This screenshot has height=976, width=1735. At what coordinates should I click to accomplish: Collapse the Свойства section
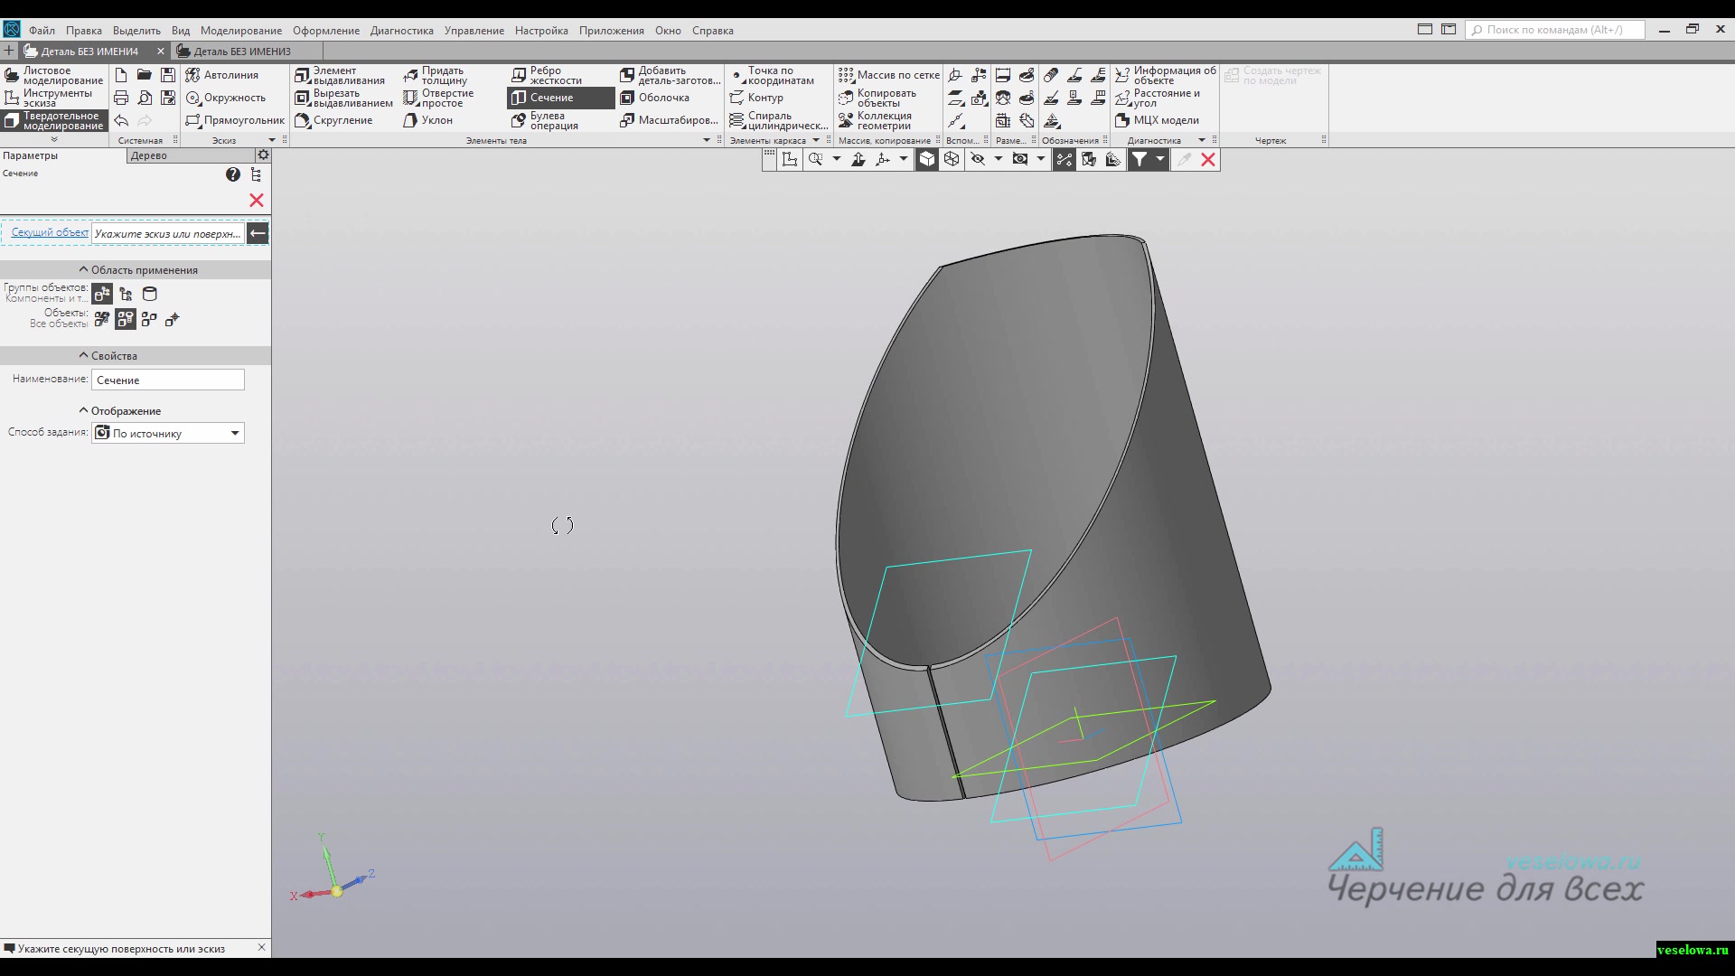[136, 356]
